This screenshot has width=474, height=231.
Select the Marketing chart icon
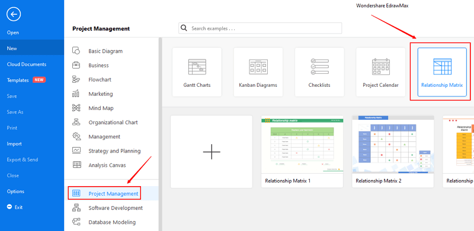point(76,93)
